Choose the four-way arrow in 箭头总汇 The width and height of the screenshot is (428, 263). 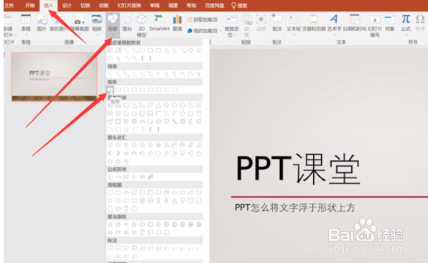(x=158, y=145)
